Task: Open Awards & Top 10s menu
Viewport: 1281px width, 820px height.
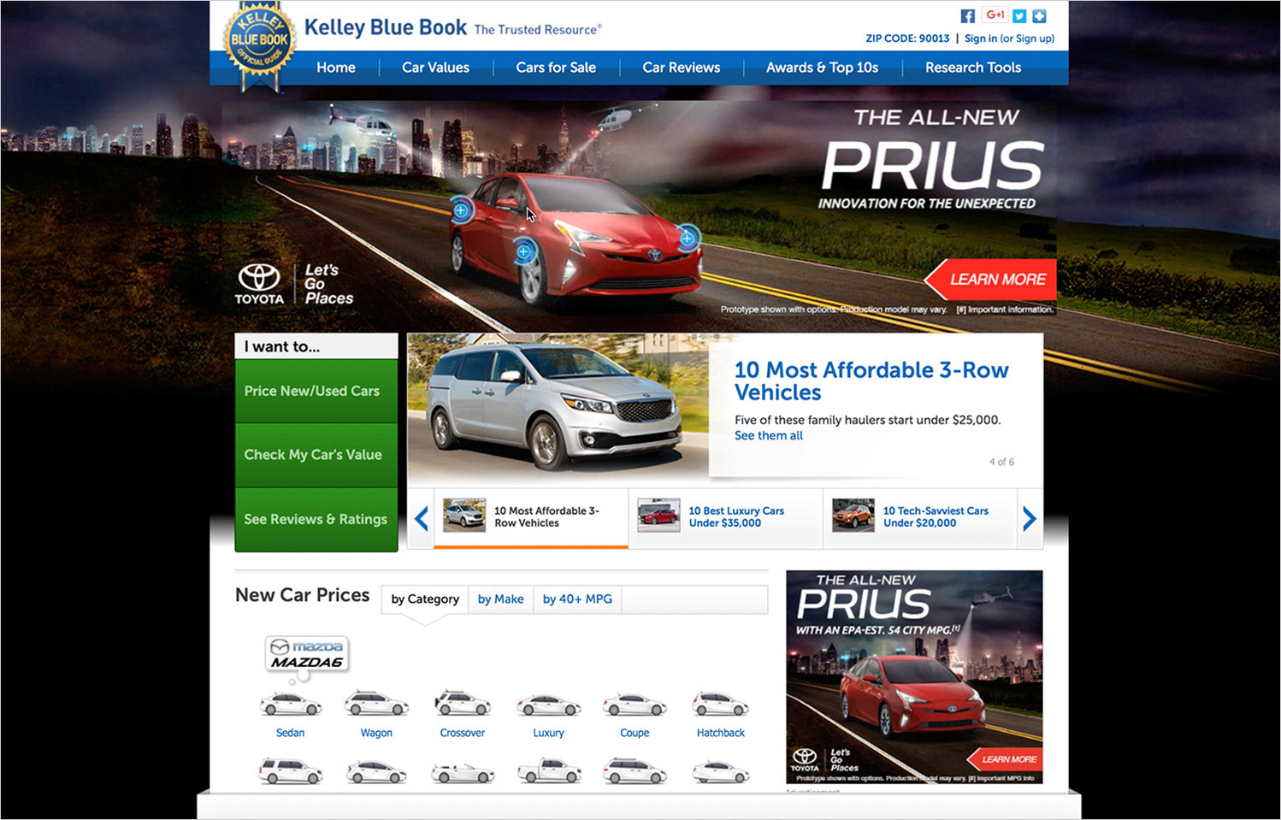Action: [x=823, y=68]
